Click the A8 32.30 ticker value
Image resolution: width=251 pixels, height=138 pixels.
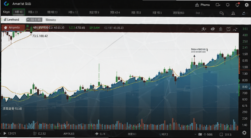59,28
